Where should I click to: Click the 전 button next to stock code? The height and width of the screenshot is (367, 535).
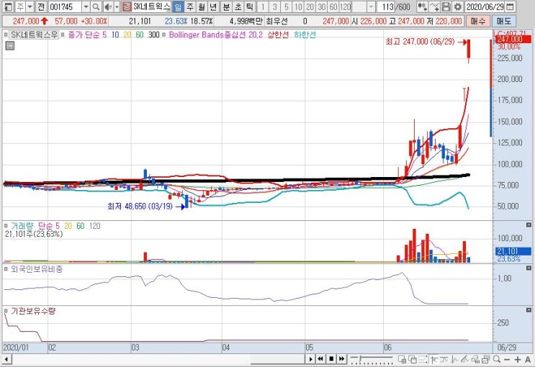pos(41,6)
